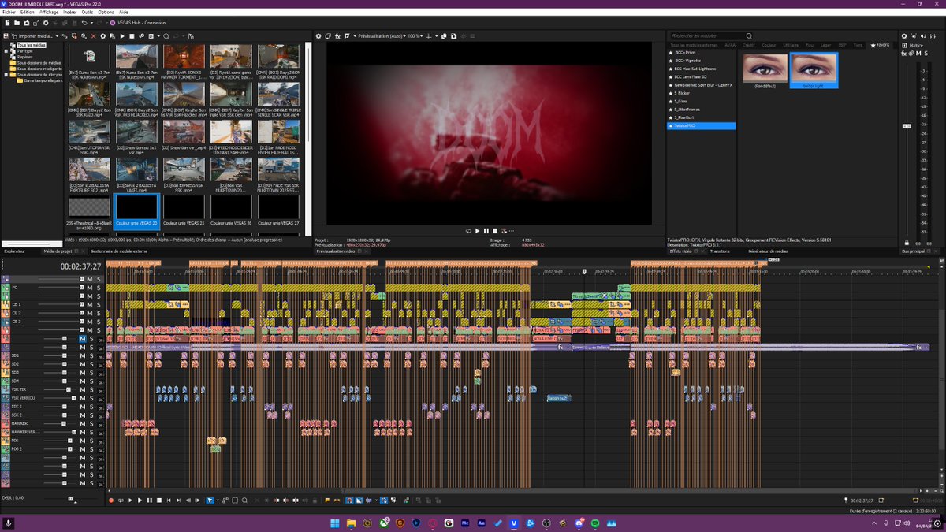Image resolution: width=946 pixels, height=532 pixels.
Task: Open Prévisualisation (Auto) quality dropdown
Action: (382, 35)
